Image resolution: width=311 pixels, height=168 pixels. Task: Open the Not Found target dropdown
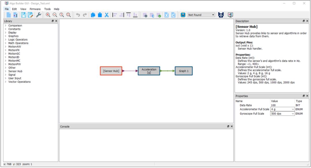[x=202, y=15]
